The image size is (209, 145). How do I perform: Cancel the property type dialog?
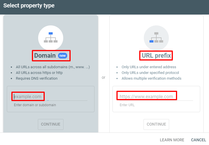point(198,140)
